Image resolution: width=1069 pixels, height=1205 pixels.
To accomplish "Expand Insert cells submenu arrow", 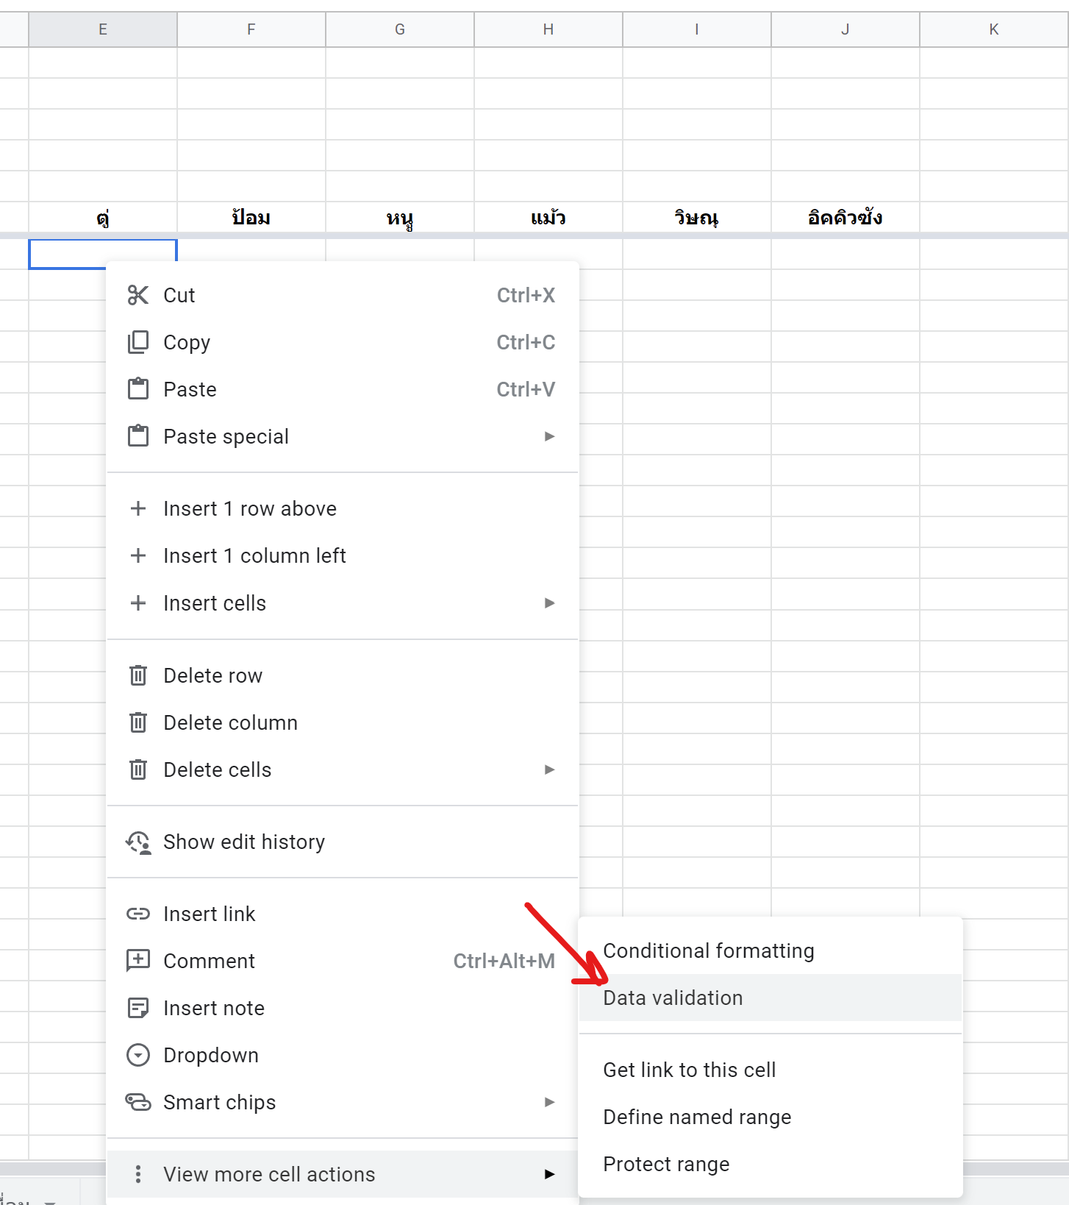I will 549,603.
